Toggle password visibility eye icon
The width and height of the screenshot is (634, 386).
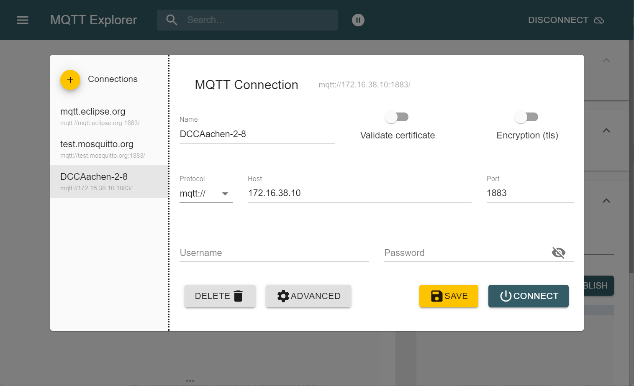[x=559, y=253]
